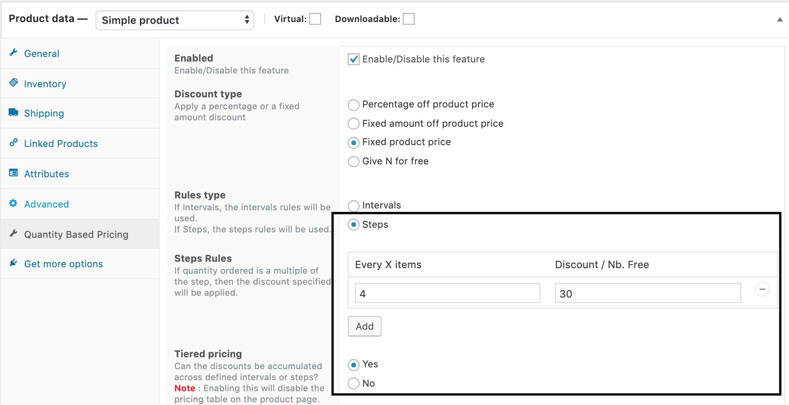Open the General tab
This screenshot has height=405, width=789.
(80, 53)
